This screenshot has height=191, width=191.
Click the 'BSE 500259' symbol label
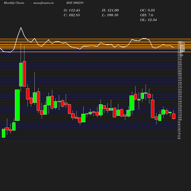pos(75,3)
